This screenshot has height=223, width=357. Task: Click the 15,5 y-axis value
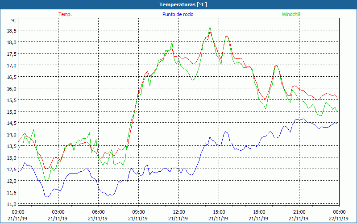click(x=12, y=100)
